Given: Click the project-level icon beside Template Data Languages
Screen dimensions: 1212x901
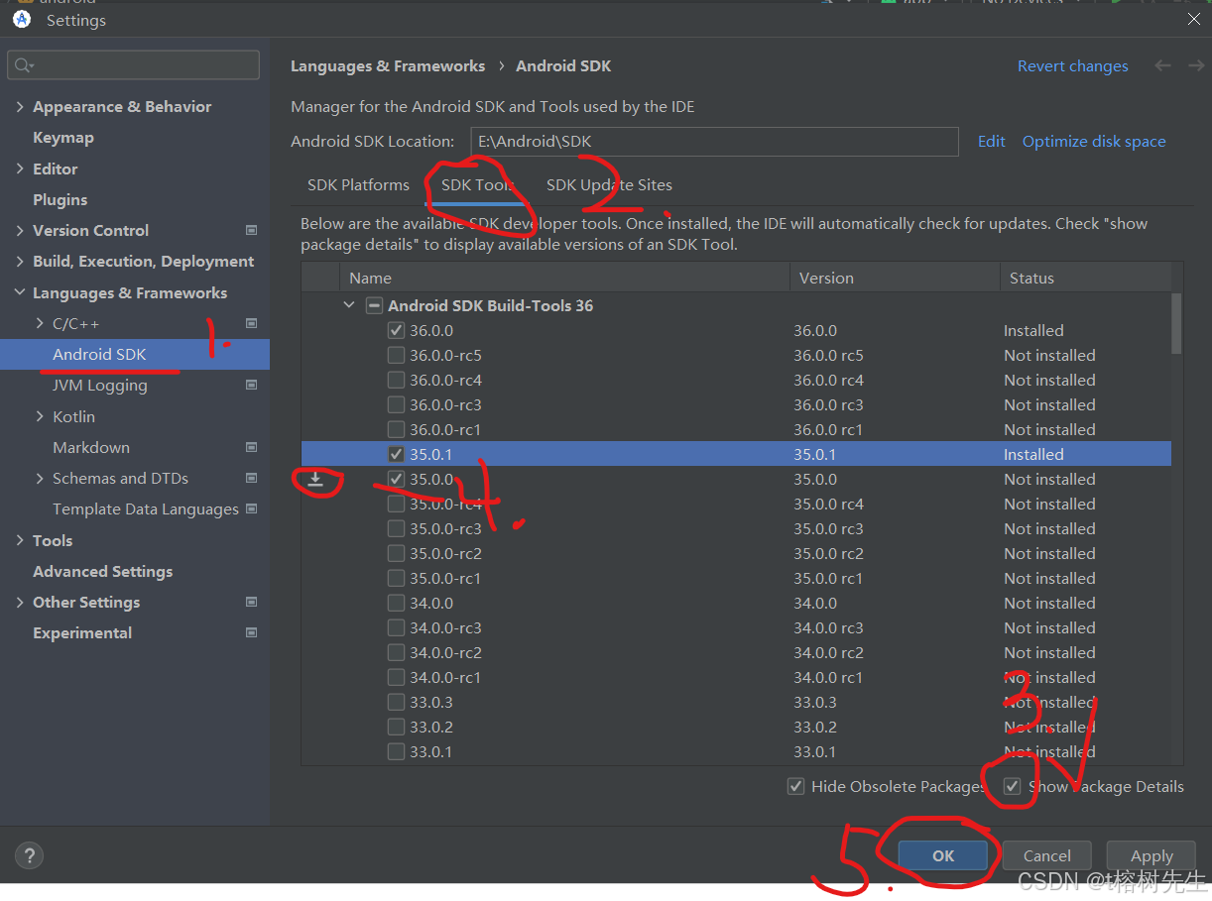Looking at the screenshot, I should [251, 509].
